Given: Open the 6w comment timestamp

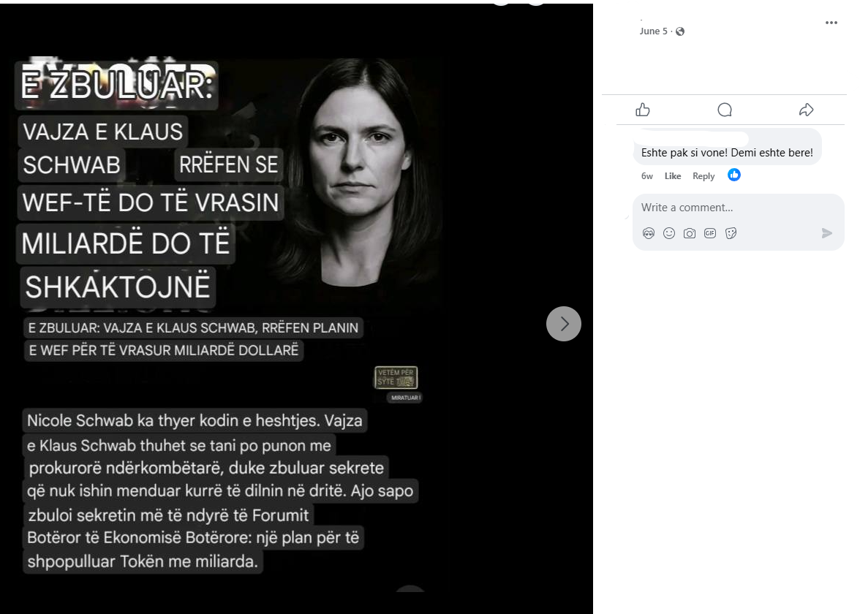Looking at the screenshot, I should point(646,176).
